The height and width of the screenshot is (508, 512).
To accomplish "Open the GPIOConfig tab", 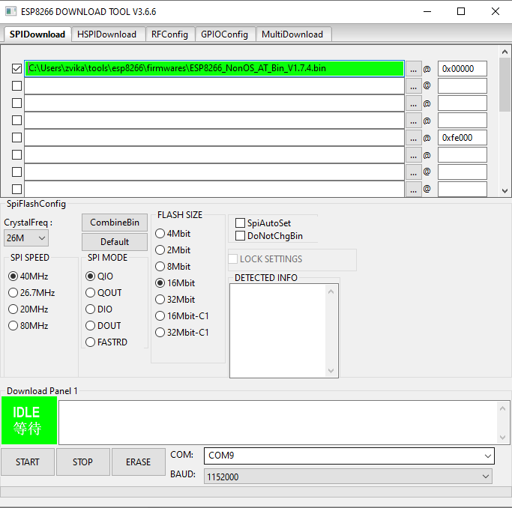I will 224,34.
